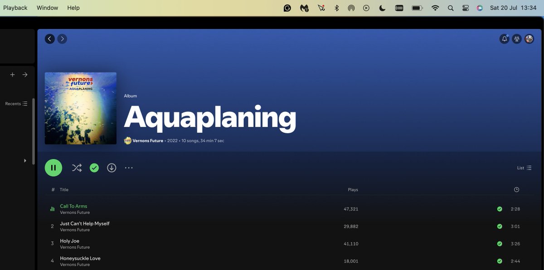Open Vernons Future link under Holy Joe

coord(75,247)
